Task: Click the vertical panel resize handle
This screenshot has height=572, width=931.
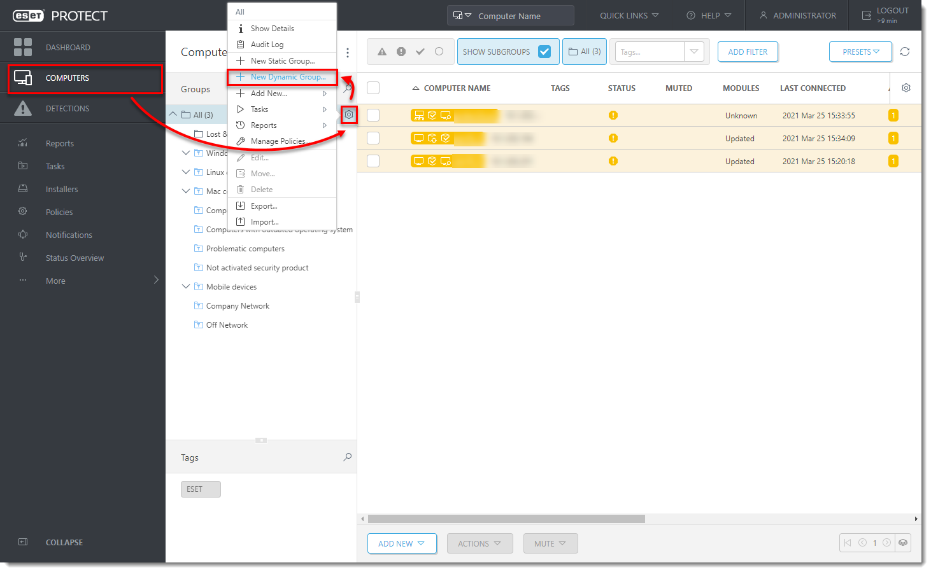Action: click(x=357, y=297)
